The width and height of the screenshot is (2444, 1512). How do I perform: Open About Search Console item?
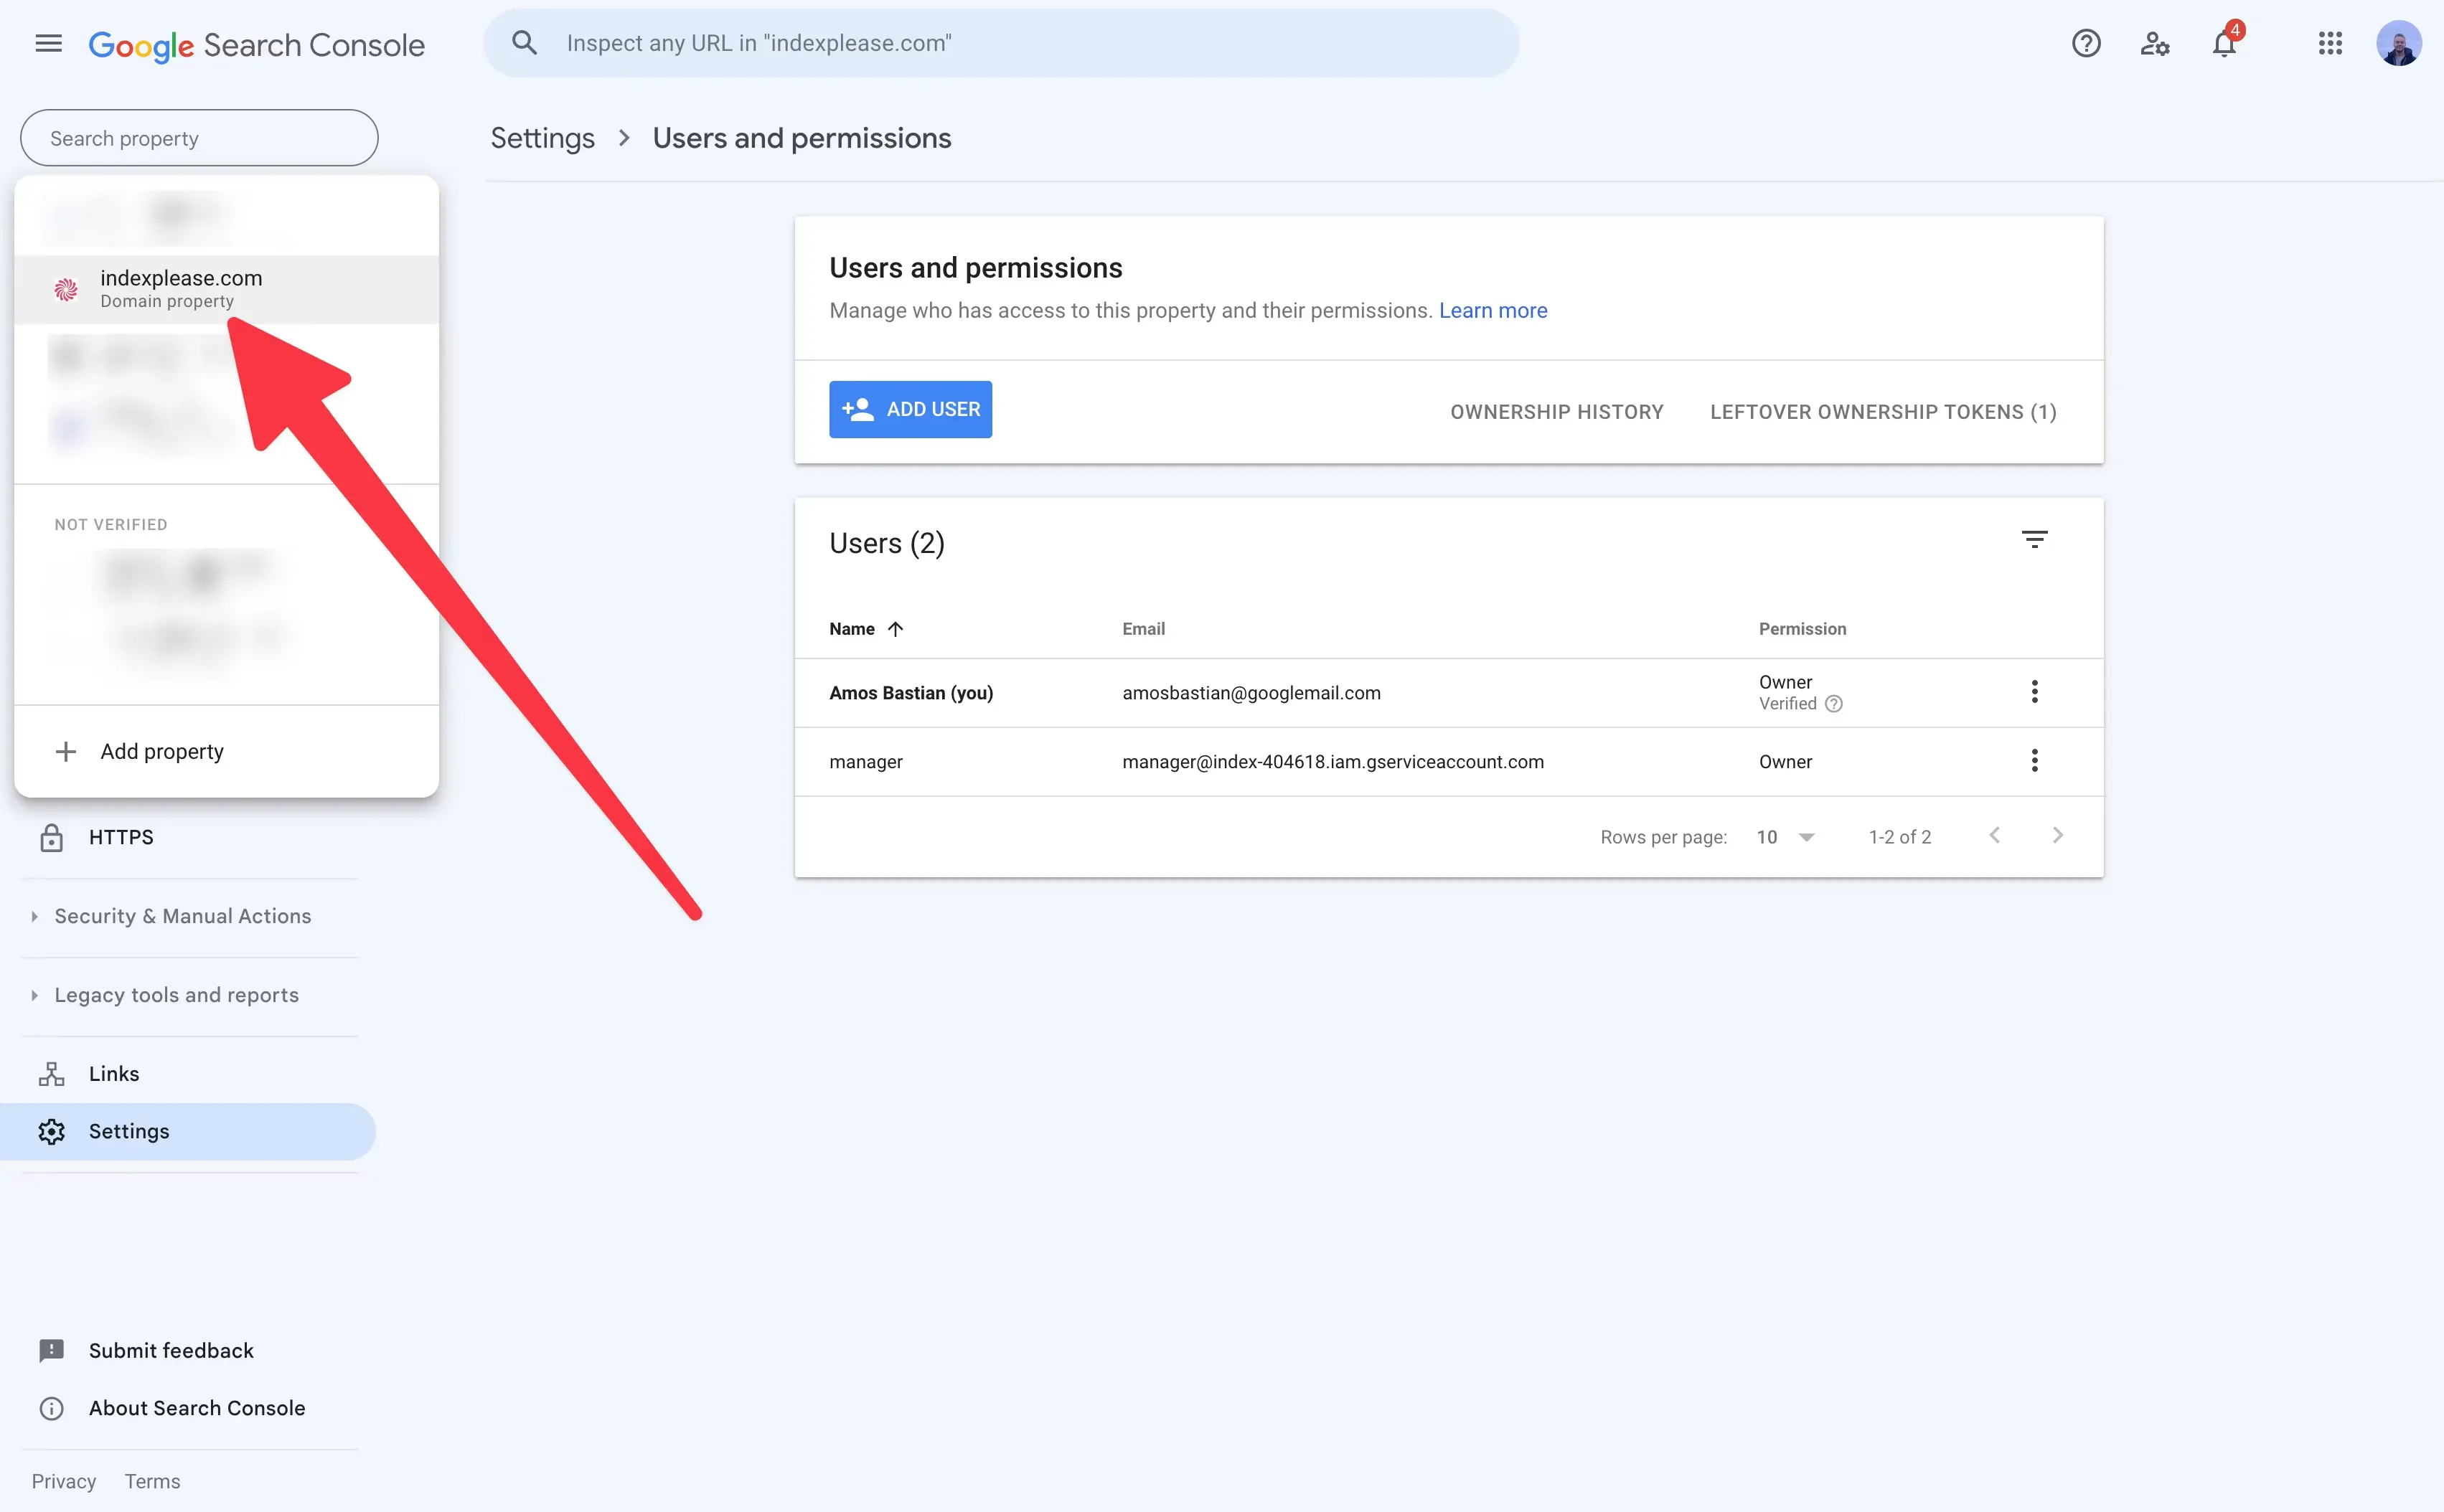click(x=189, y=1408)
